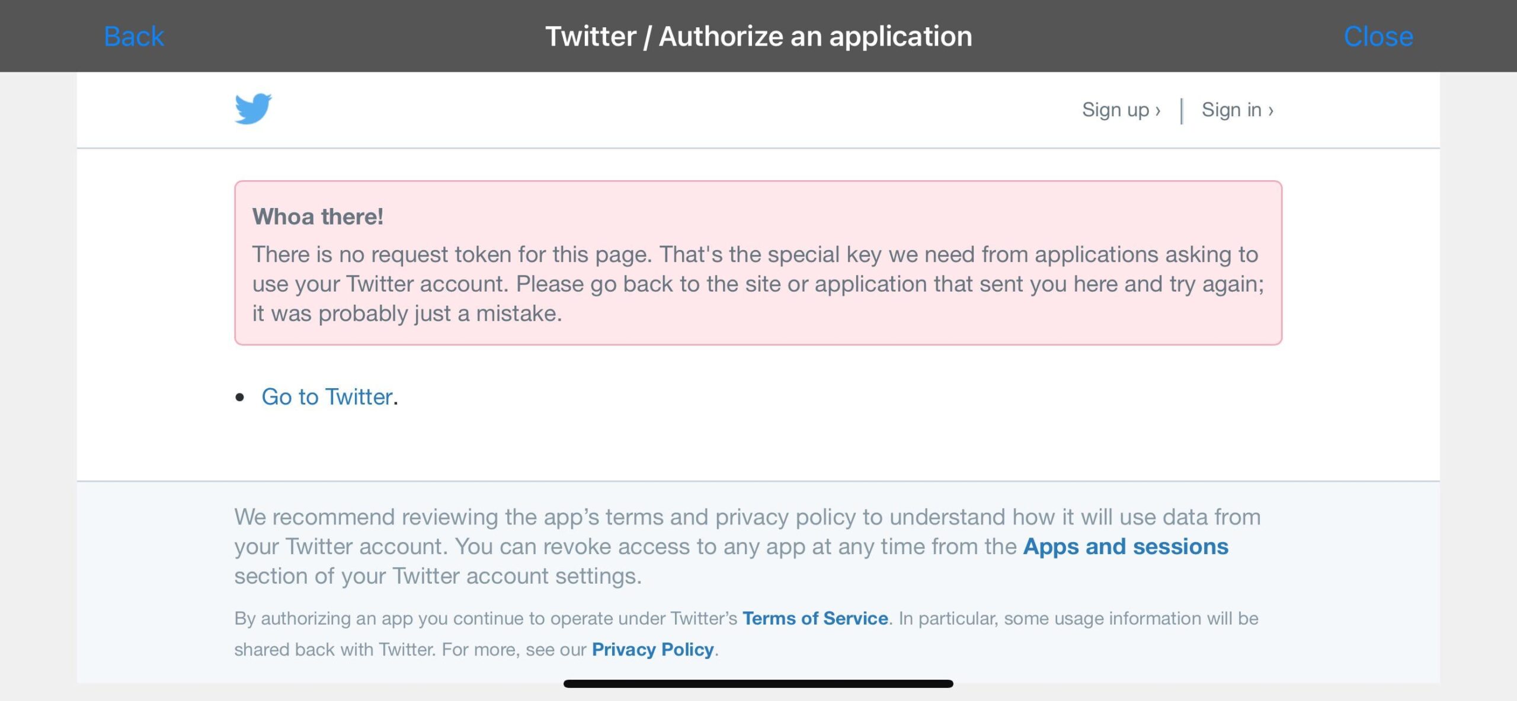
Task: Open Twitter's Terms of Service link
Action: (x=815, y=618)
